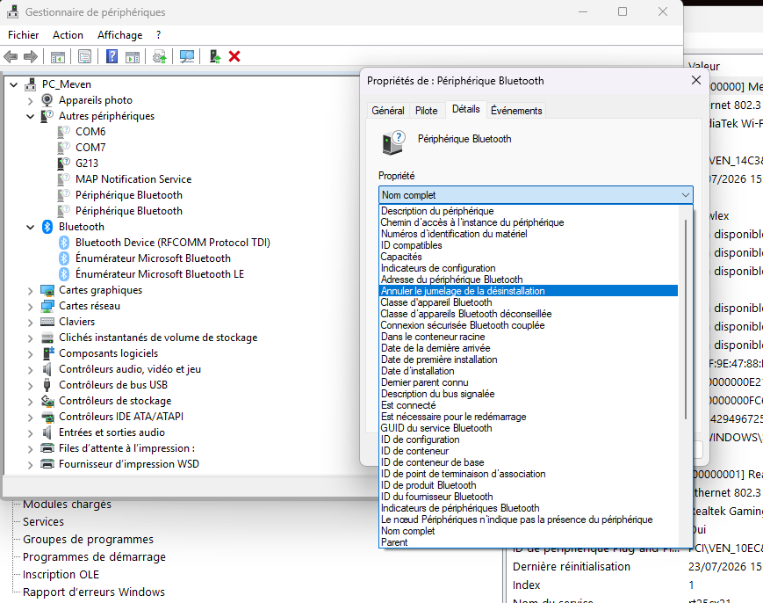
Task: Click the Composants logiciels icon
Action: pos(47,353)
